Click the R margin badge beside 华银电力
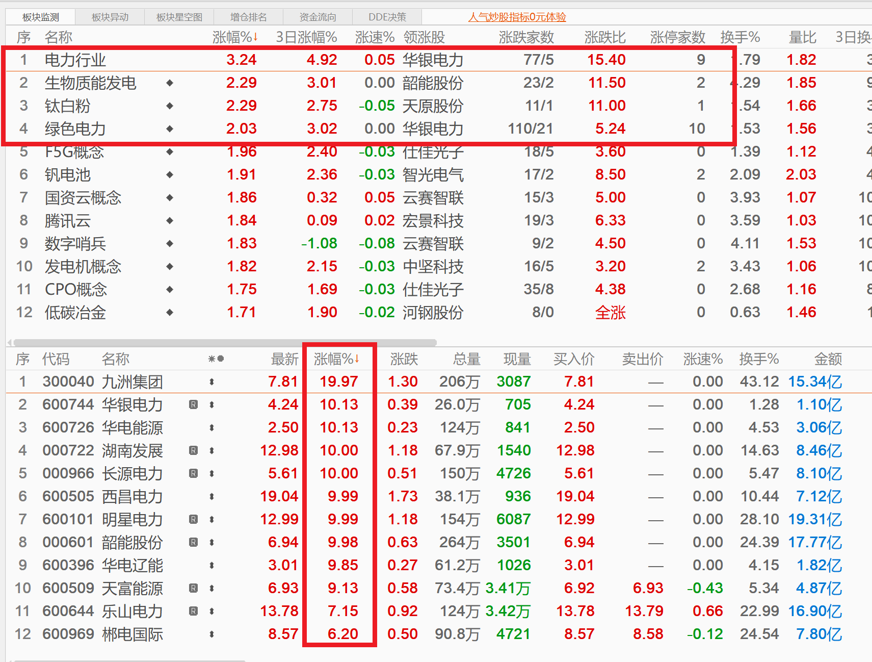872x662 pixels. (193, 404)
